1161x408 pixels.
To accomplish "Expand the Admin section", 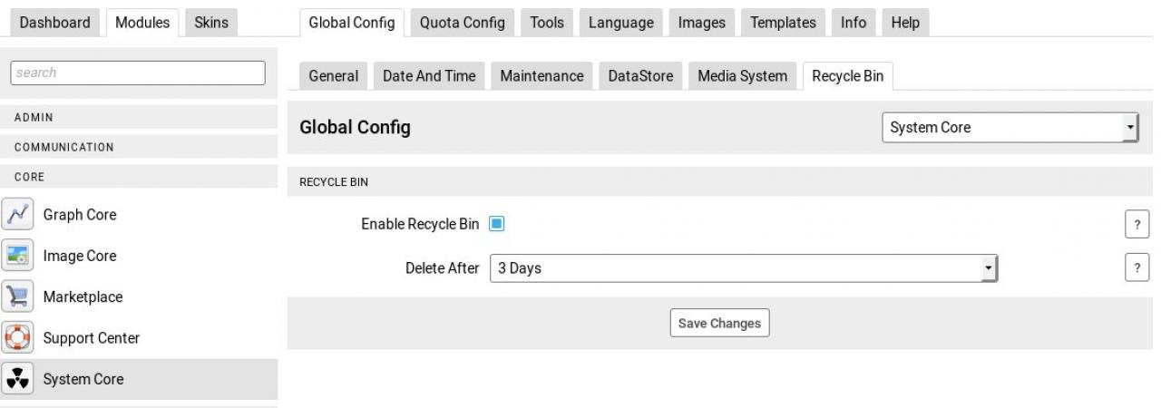I will pyautogui.click(x=139, y=118).
